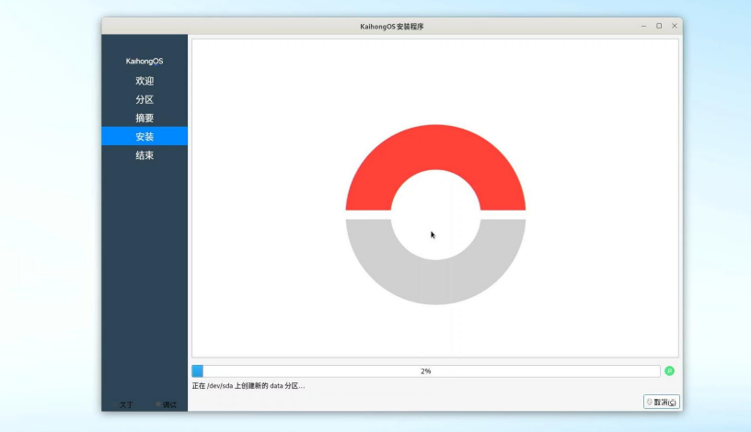
Task: Select the 分区 (Partition) step
Action: click(x=144, y=99)
